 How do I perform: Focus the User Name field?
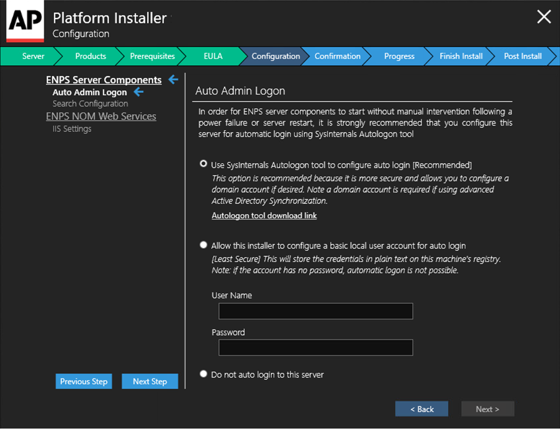[316, 311]
